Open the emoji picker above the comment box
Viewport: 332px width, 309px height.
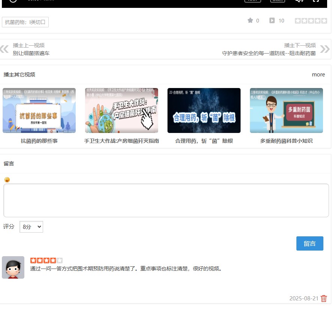7,179
